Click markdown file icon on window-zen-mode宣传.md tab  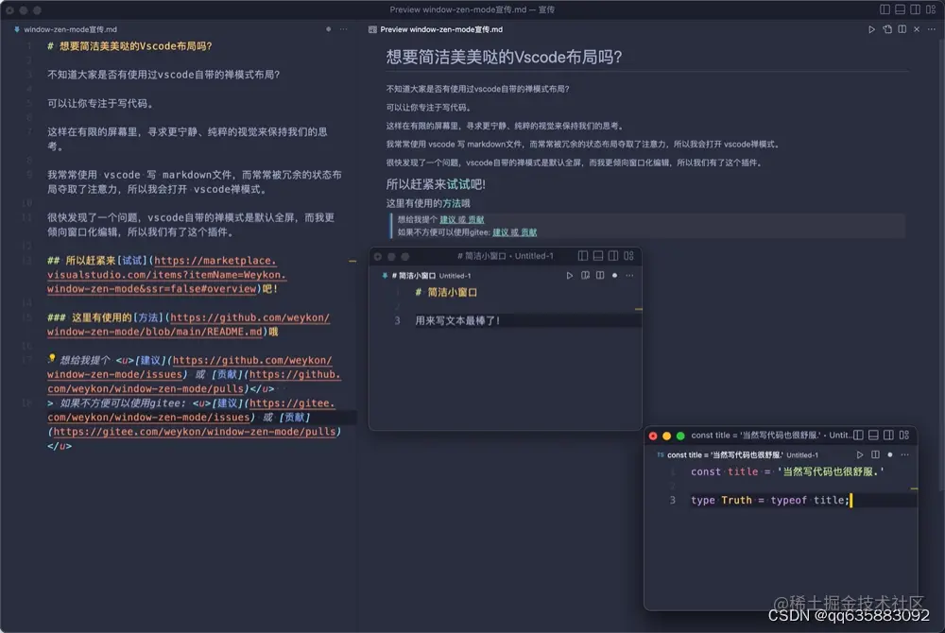[17, 29]
